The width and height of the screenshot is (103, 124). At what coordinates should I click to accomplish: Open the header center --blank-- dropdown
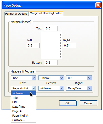click(51, 78)
